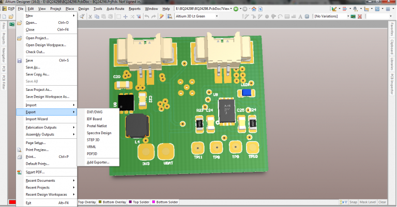The image size is (397, 207).
Task: Toggle Mask Level in the status bar
Action: tap(368, 202)
